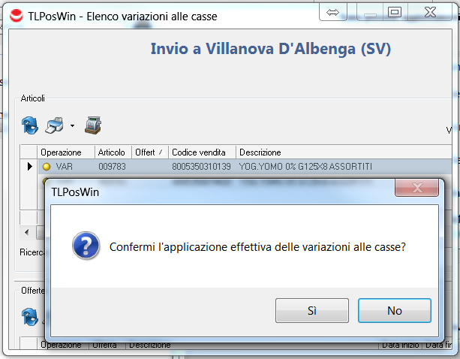460x359 pixels.
Task: Click the printer icon in Articoli toolbar
Action: [x=55, y=125]
